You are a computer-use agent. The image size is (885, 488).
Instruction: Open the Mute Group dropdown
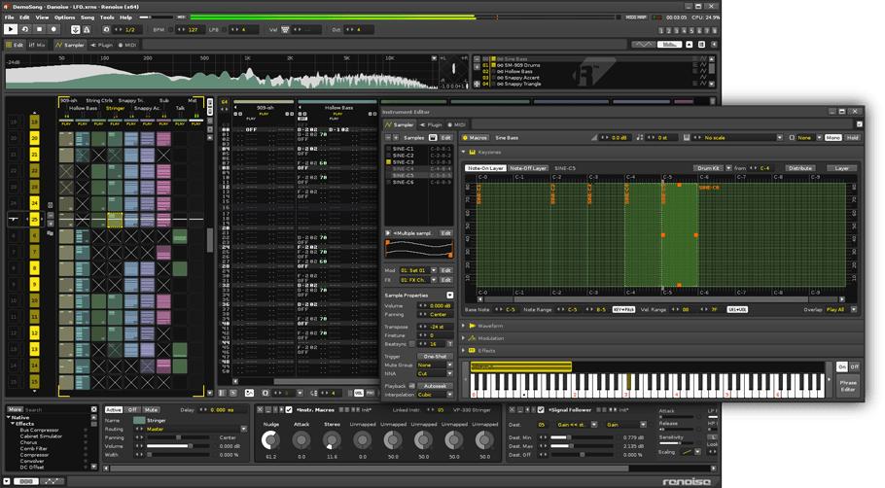pos(435,365)
